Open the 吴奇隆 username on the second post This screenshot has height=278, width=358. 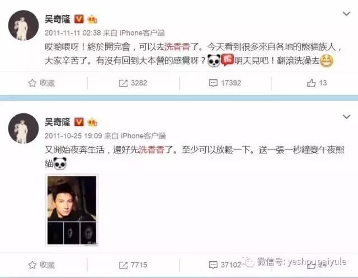click(x=57, y=122)
